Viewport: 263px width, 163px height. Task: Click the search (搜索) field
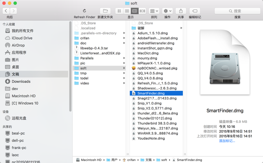click(x=237, y=11)
